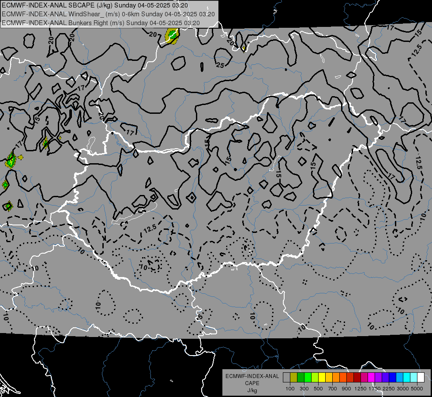Click the dark red legend swatch

[357, 378]
